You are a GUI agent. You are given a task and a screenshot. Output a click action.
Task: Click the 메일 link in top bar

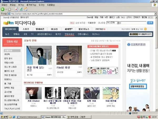[96, 17]
